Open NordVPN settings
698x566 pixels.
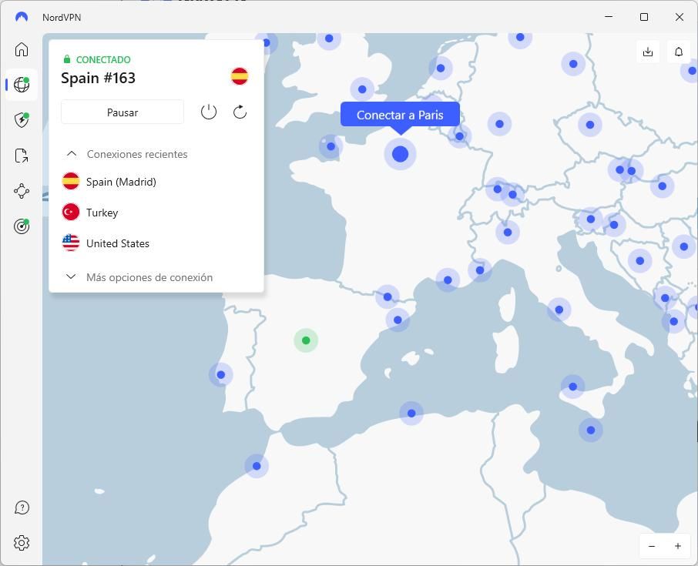21,543
